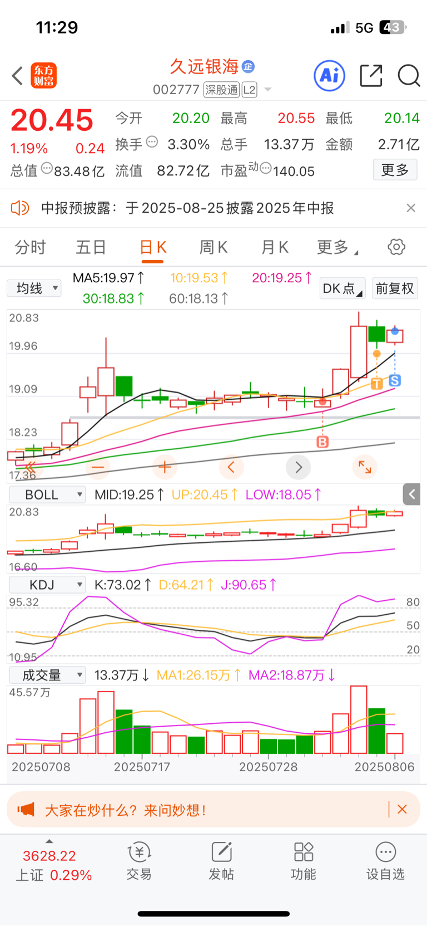
Task: Tap 更多 button for more quote data
Action: pyautogui.click(x=395, y=170)
